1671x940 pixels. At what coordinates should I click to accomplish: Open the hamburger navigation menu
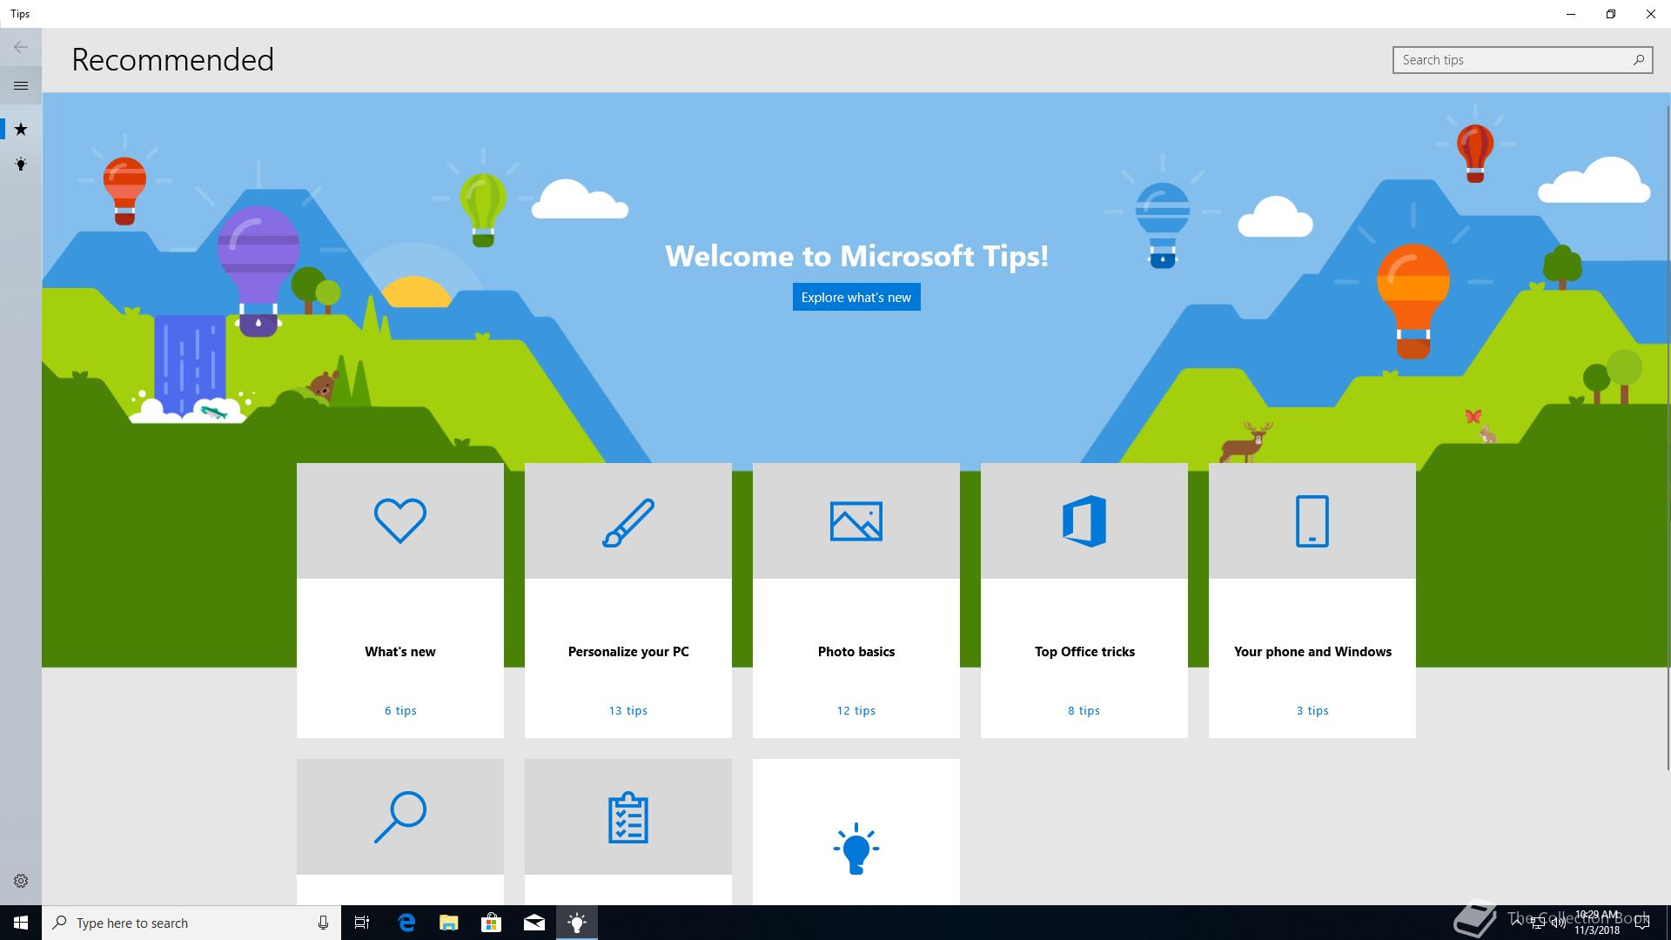pos(21,85)
